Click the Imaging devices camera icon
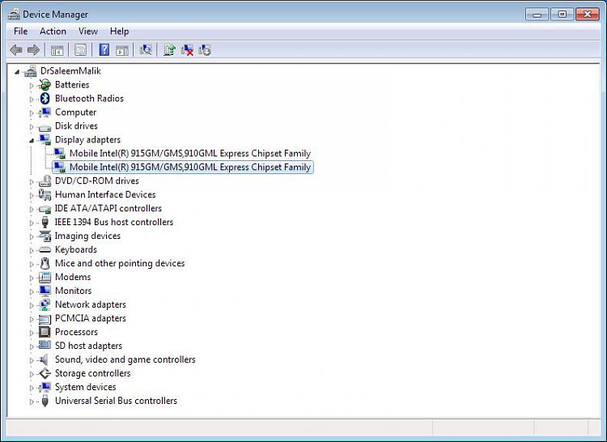The height and width of the screenshot is (442, 607). point(45,236)
